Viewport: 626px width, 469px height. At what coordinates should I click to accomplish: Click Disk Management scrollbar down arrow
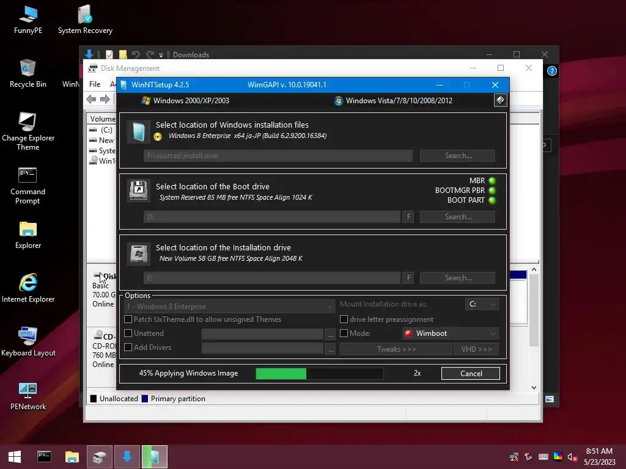534,388
